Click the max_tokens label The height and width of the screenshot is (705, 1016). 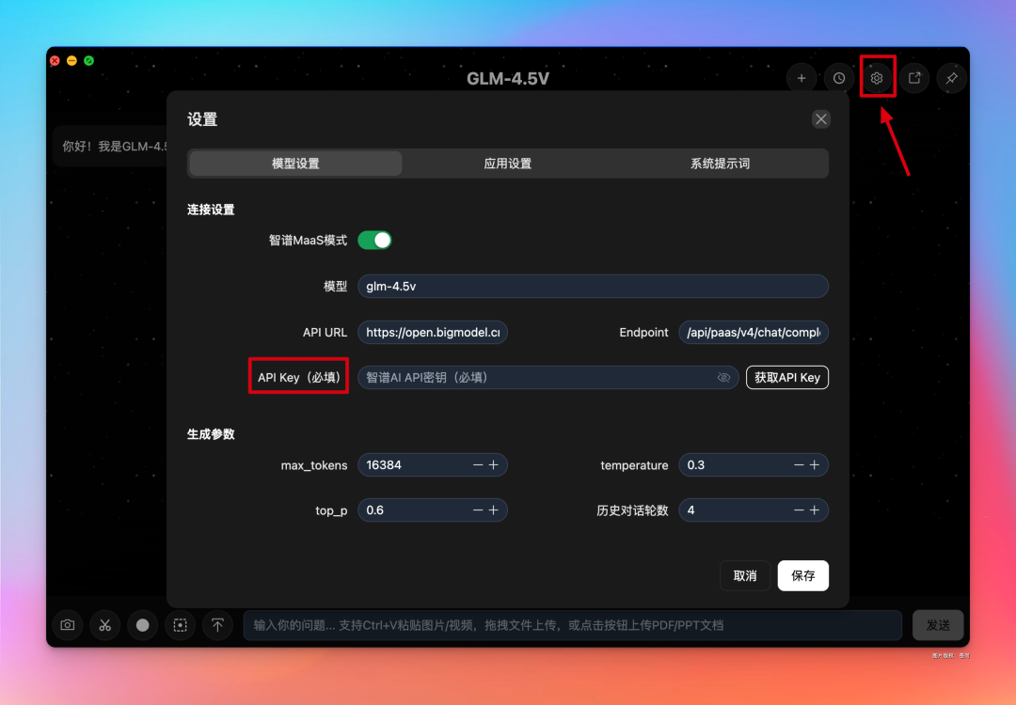click(x=314, y=465)
